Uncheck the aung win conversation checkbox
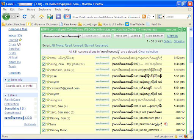 coord(44,100)
